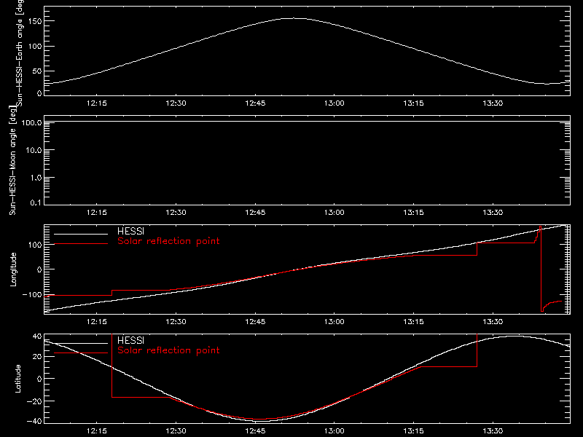Screen dimensions: 583x437
Task: Click the red legend line in Longitude plot
Action: (81, 244)
